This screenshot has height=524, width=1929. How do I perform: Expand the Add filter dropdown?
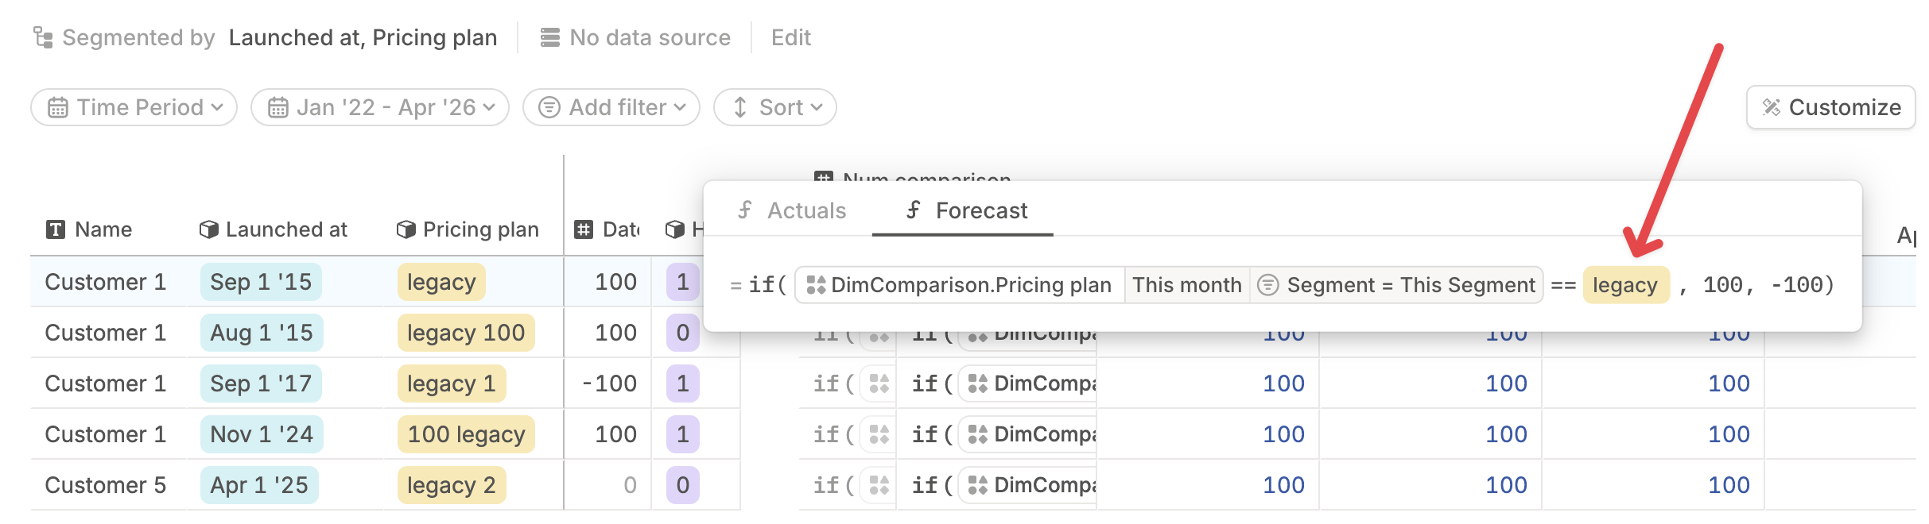click(x=611, y=107)
